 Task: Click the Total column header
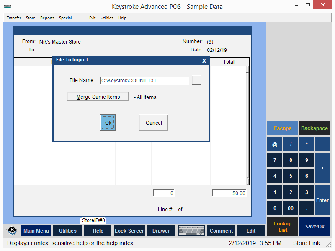click(229, 61)
